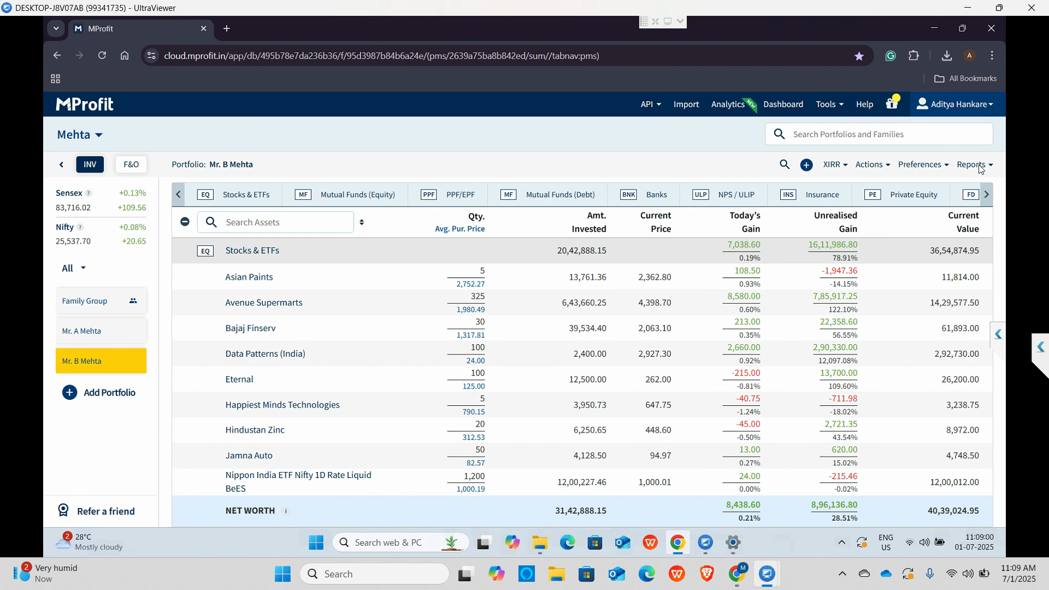Screen dimensions: 1049x590
Task: Open Chrome from outer Windows taskbar
Action: 737,574
